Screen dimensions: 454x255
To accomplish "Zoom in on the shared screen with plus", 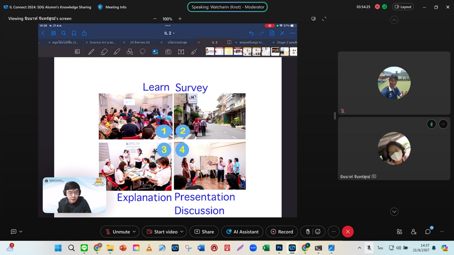I will tap(180, 19).
